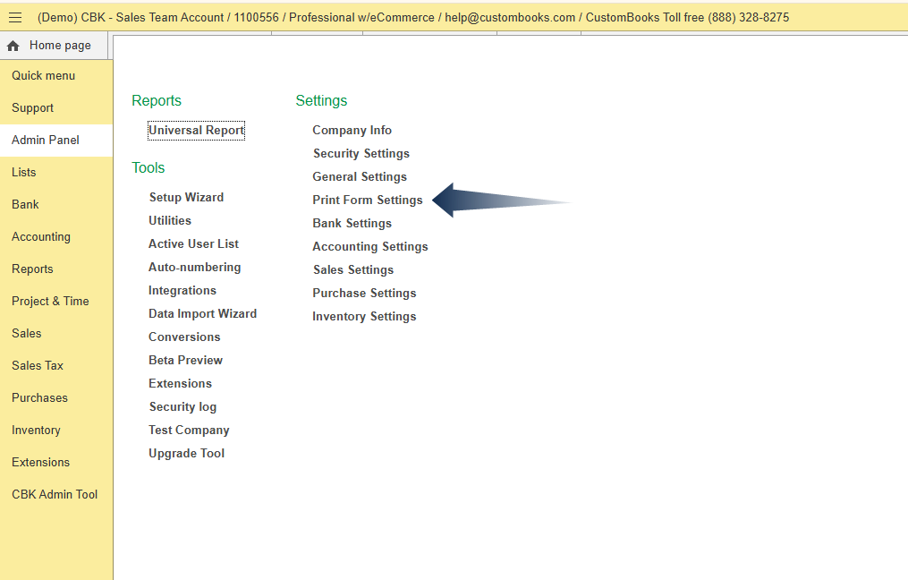908x580 pixels.
Task: Go to Security Settings
Action: [361, 154]
